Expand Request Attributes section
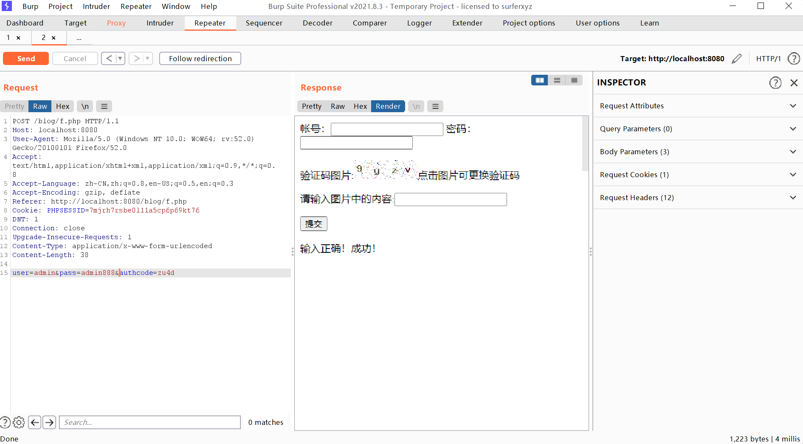803x444 pixels. click(698, 106)
